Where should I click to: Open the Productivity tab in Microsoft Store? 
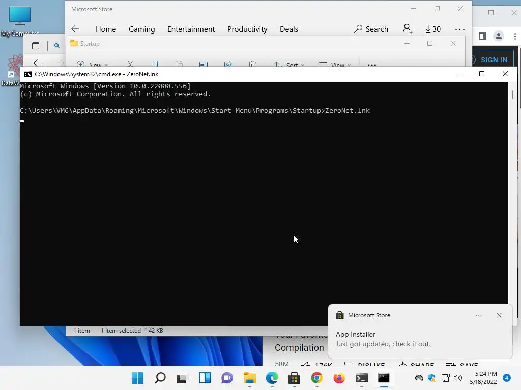(247, 29)
